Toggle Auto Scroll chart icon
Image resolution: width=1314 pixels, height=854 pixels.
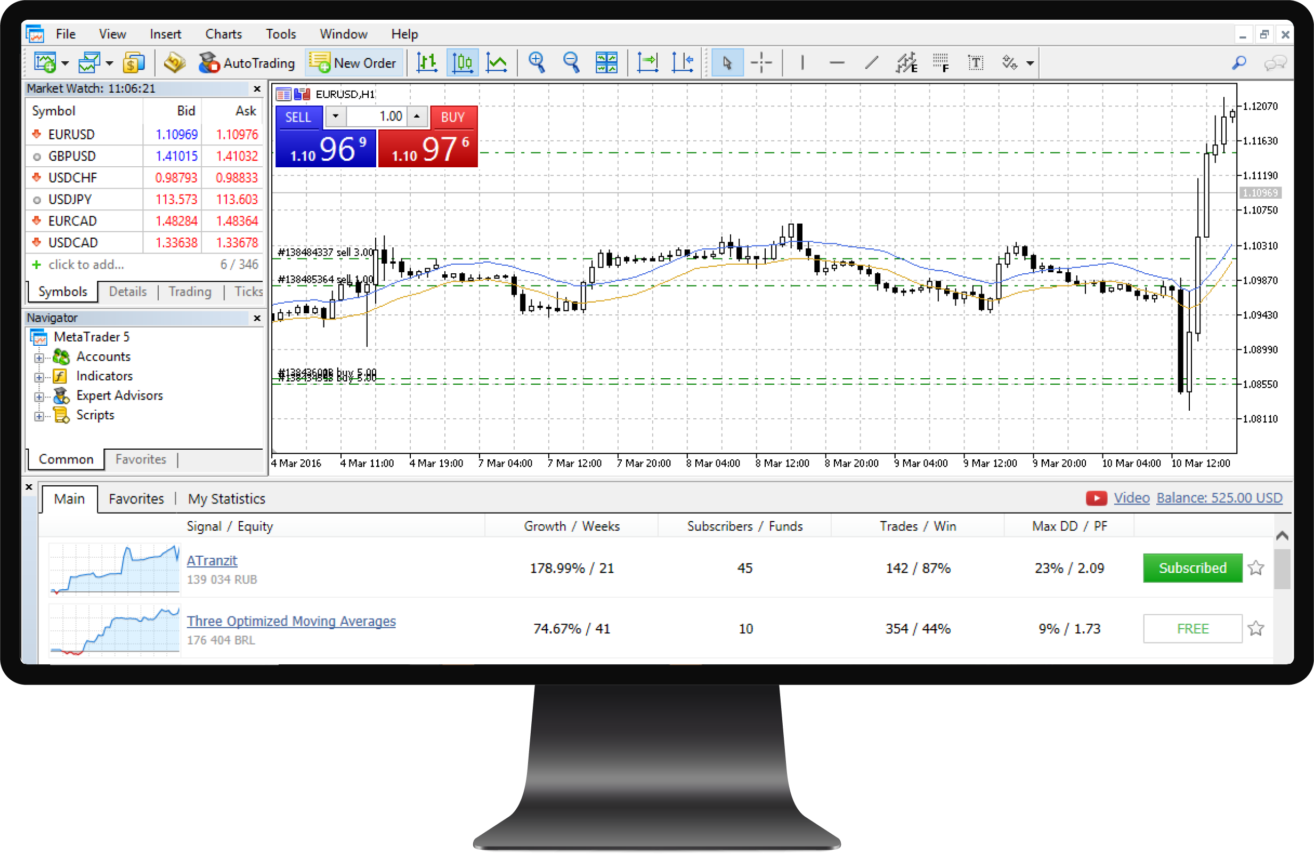(x=647, y=62)
